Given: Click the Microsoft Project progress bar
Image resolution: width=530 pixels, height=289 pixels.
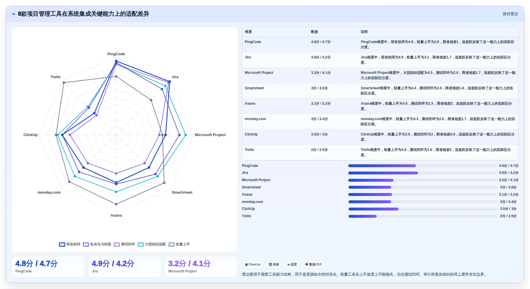Looking at the screenshot, I should point(422,180).
